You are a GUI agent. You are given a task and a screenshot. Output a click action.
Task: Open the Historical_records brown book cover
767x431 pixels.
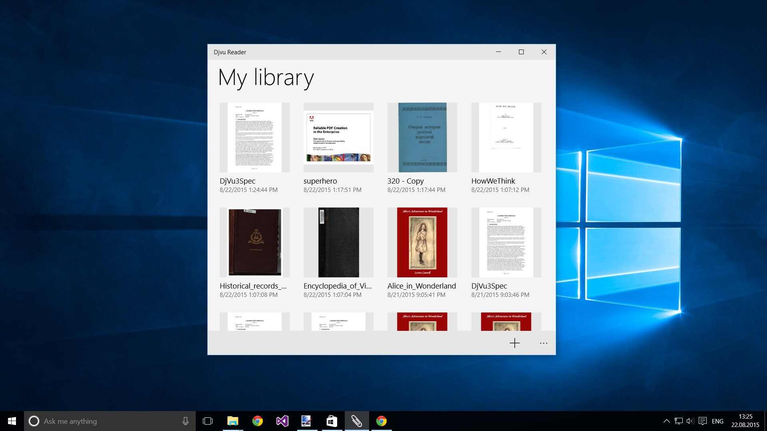254,242
